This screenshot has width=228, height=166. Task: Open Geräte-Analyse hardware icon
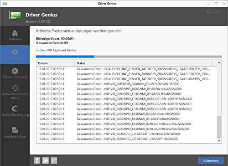[15, 130]
